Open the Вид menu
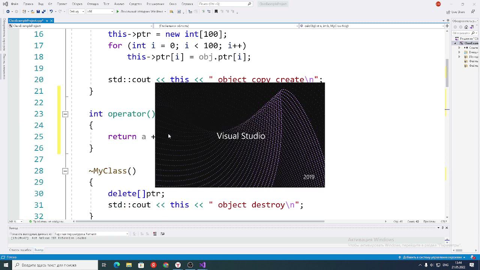Screen dimensions: 480x270 click(40, 4)
